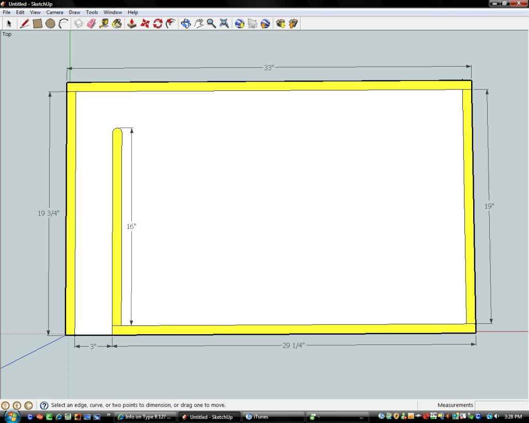Open the Window menu
Image resolution: width=529 pixels, height=423 pixels.
pyautogui.click(x=113, y=12)
